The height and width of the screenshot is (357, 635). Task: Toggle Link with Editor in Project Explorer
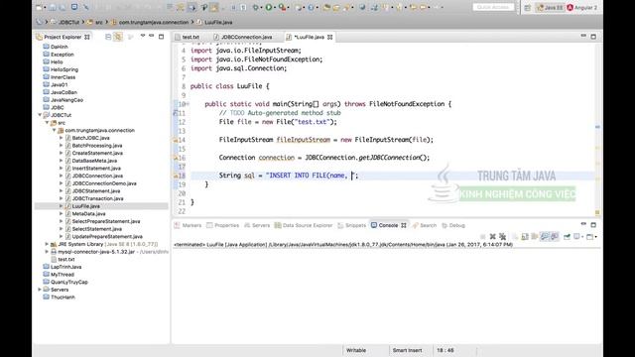click(x=118, y=37)
